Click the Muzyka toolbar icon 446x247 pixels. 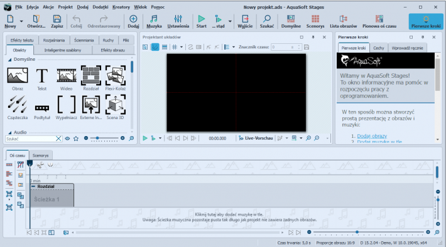[x=154, y=21]
